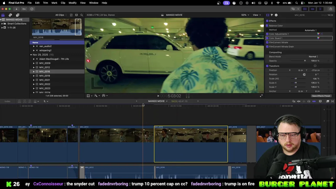The height and width of the screenshot is (189, 336).
Task: Uncheck Color Board 1 effect
Action: click(x=267, y=38)
